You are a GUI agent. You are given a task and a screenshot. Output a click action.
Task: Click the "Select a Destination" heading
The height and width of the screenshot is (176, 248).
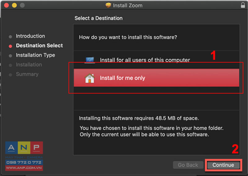coord(99,18)
